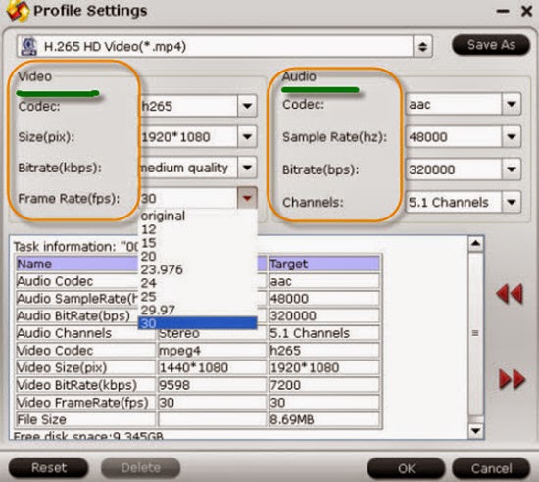Confirm settings with the OK button
Image resolution: width=539 pixels, height=482 pixels.
[x=407, y=468]
